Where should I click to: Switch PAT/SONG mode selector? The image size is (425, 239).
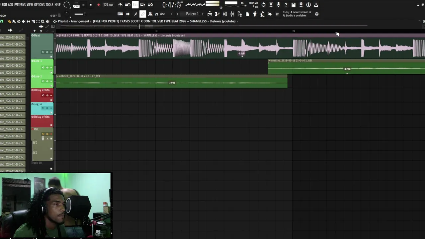[x=76, y=5]
